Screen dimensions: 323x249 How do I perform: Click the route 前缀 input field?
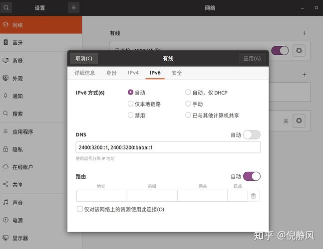[152, 196]
